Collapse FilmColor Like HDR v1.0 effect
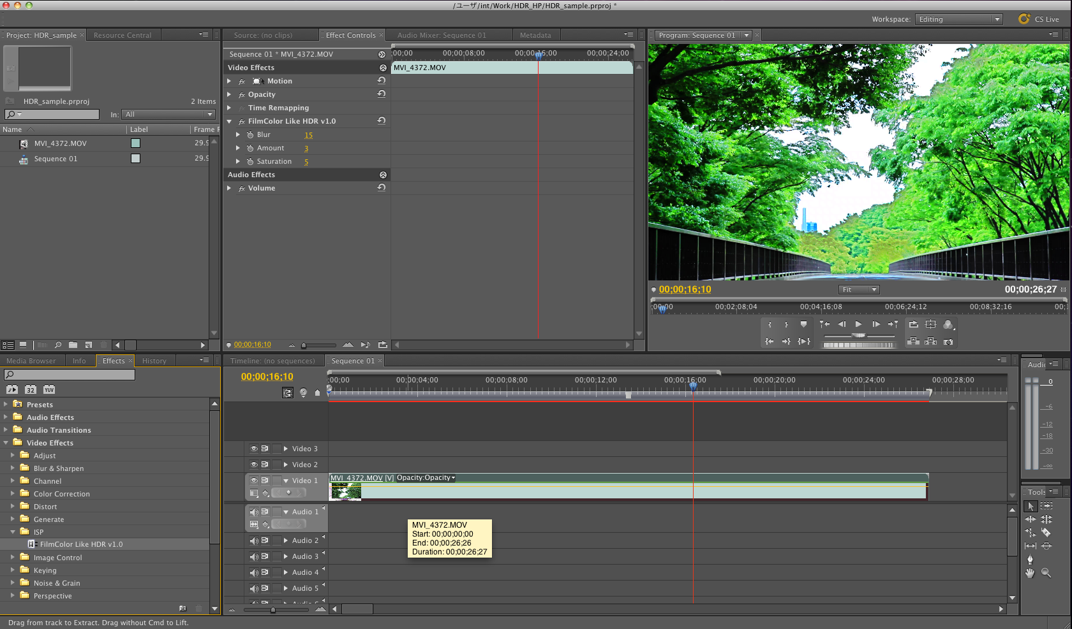1072x629 pixels. [x=229, y=121]
